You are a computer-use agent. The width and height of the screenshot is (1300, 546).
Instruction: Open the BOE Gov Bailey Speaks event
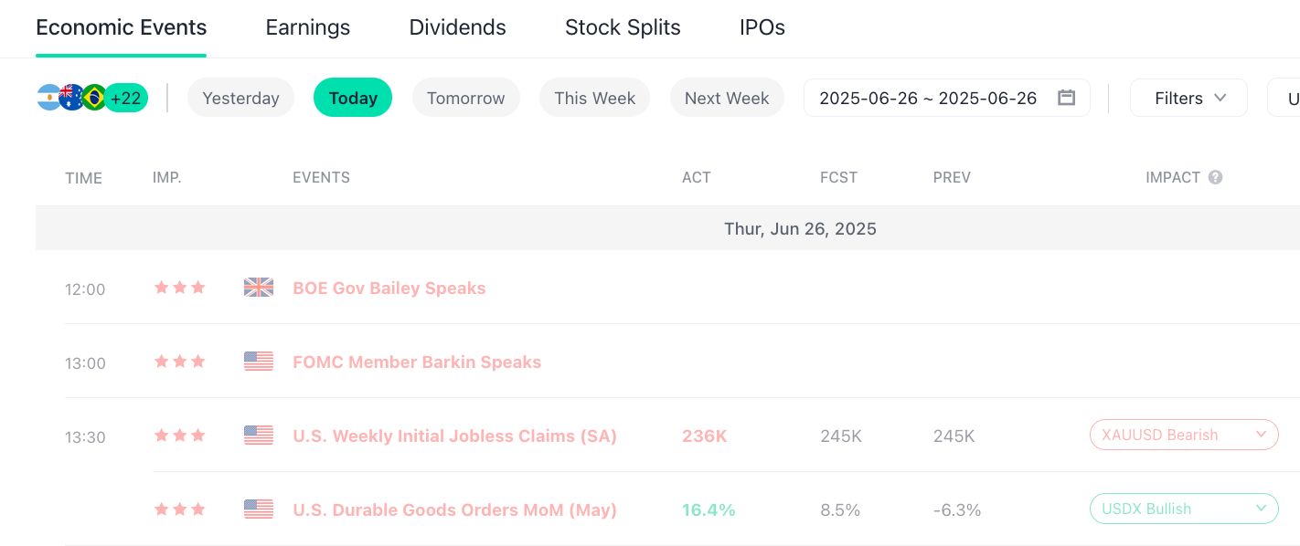[389, 288]
